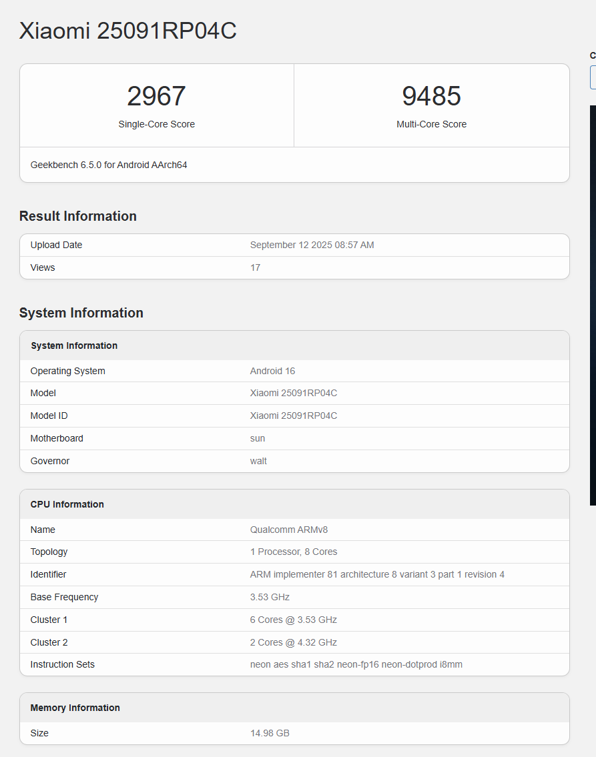
Task: Click the Xiaomi 25091RP04C page title
Action: tap(127, 31)
